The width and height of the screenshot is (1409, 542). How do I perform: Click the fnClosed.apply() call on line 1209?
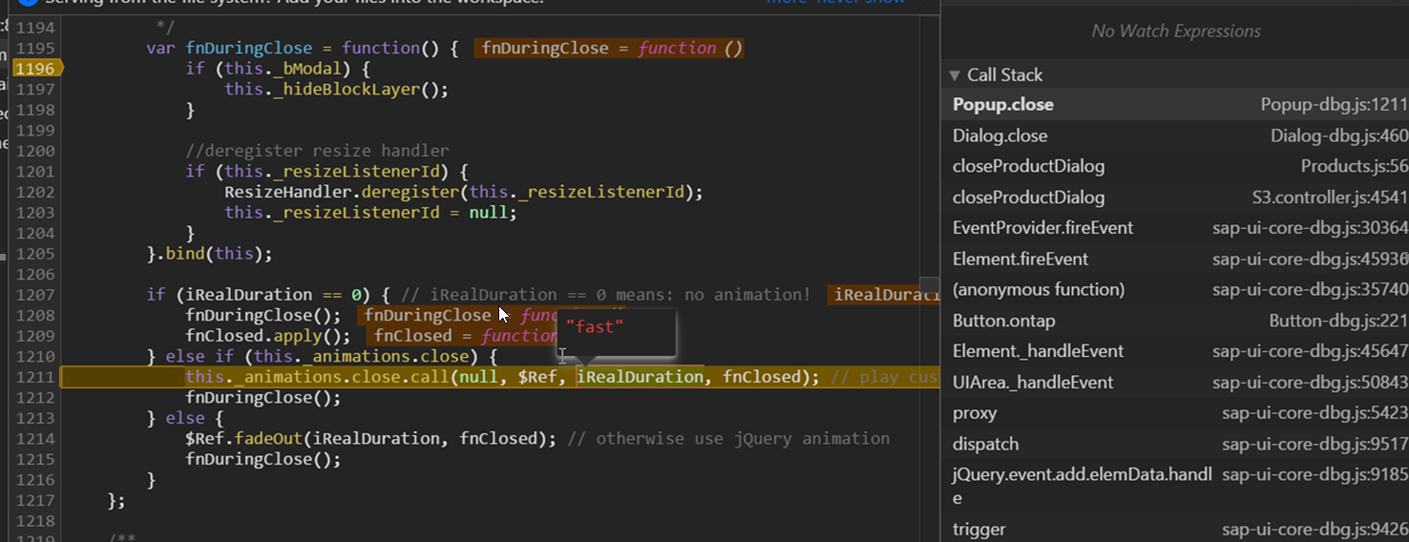268,336
